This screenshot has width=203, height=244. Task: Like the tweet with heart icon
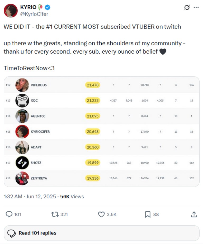(x=102, y=214)
